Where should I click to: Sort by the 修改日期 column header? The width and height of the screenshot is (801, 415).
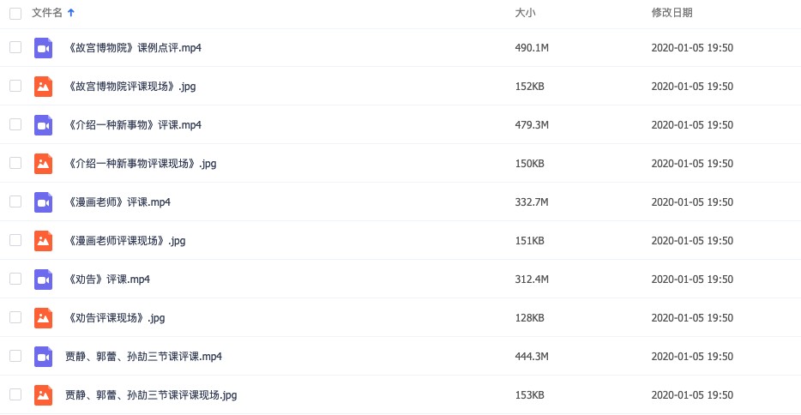(x=672, y=13)
